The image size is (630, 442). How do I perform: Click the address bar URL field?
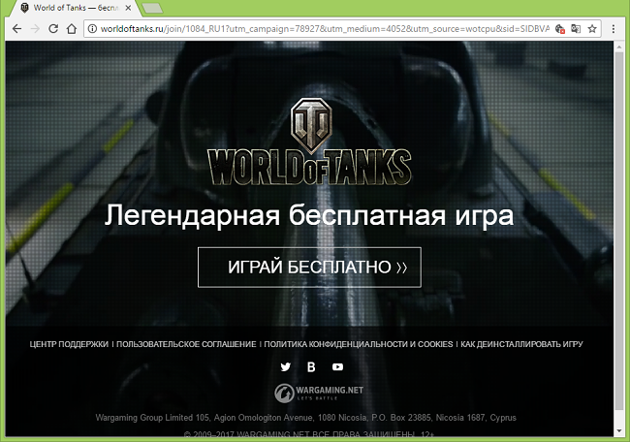(x=320, y=29)
